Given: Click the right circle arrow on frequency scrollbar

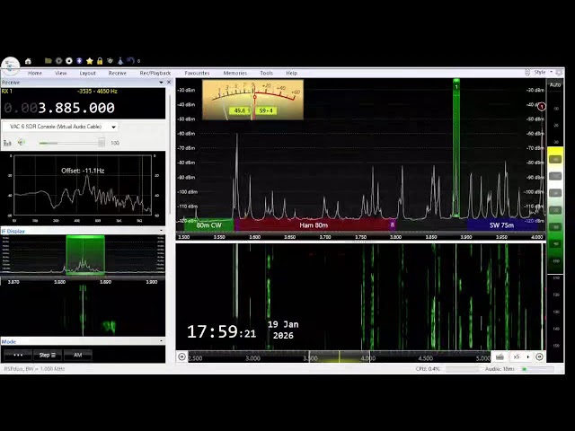Looking at the screenshot, I should pos(539,356).
